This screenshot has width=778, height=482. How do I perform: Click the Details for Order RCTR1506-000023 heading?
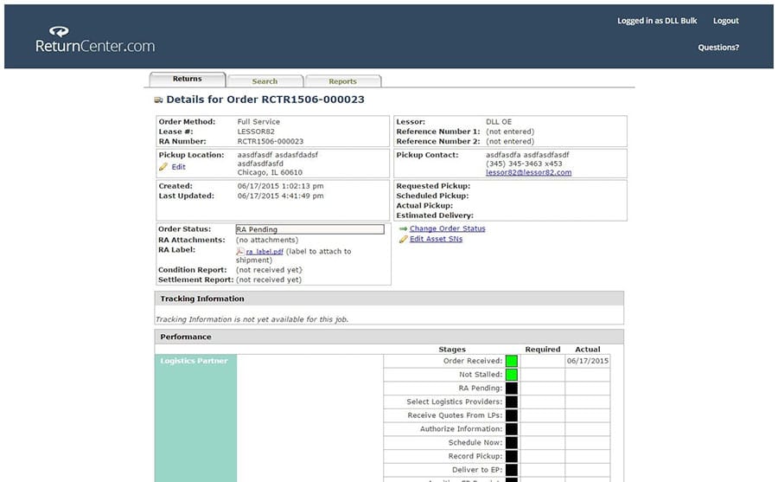(265, 100)
